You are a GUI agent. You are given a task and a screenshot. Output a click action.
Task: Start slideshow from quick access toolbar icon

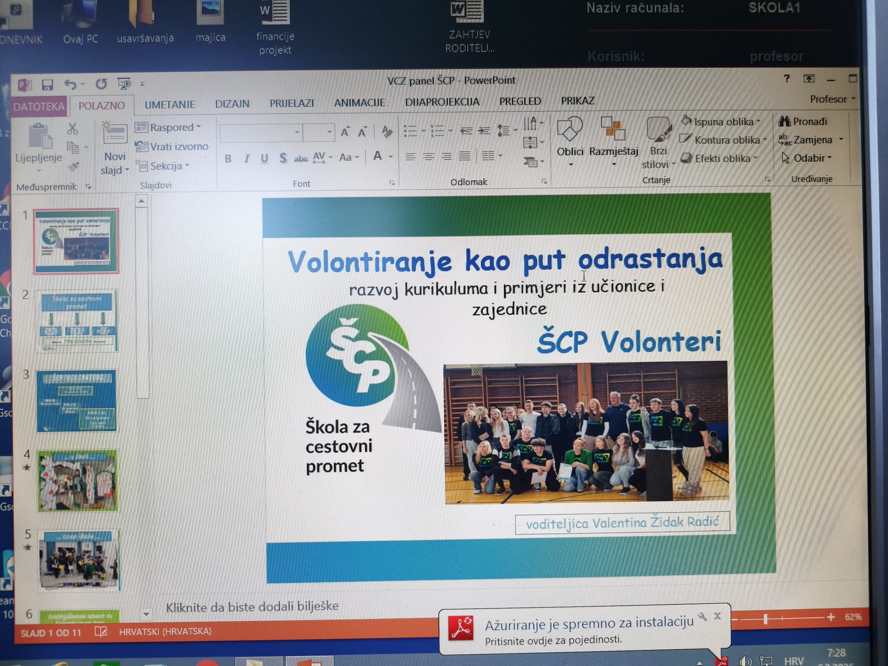pos(124,84)
